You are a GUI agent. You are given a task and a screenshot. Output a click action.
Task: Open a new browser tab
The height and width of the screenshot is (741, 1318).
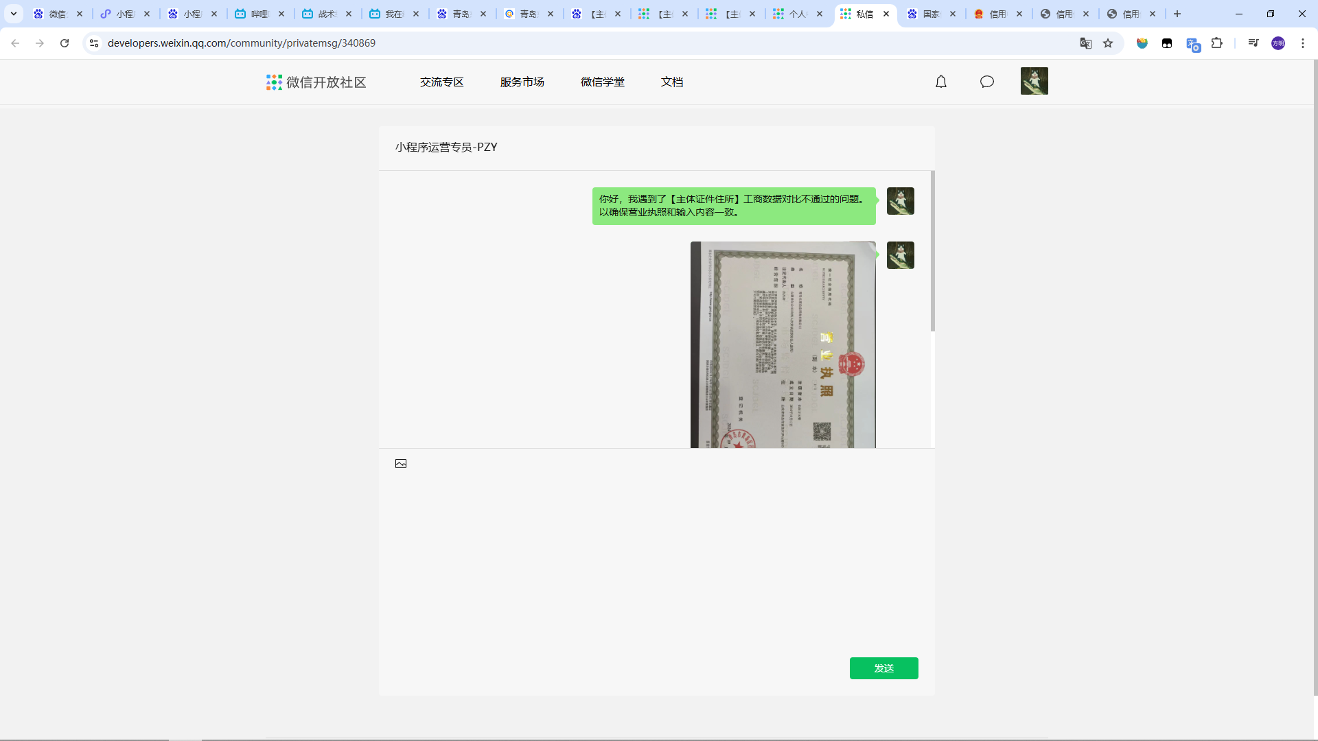pyautogui.click(x=1177, y=14)
